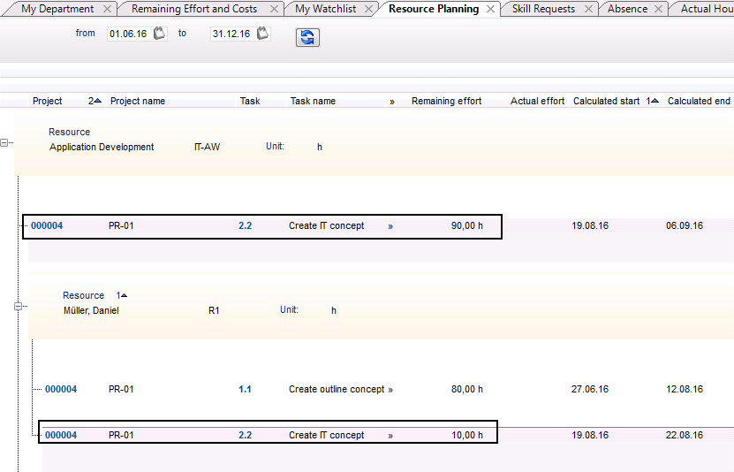734x472 pixels.
Task: Select calculated end 22.08.16
Action: (685, 435)
